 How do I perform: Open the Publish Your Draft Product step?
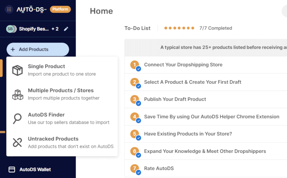tap(175, 99)
